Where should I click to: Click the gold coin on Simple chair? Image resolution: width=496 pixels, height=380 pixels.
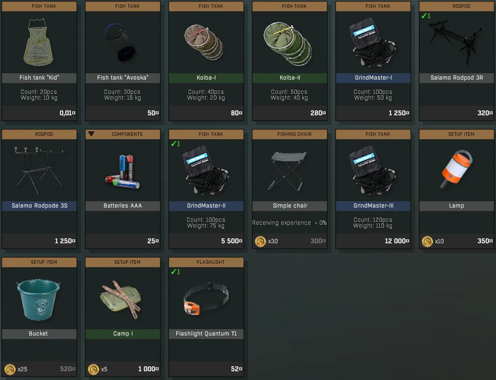[260, 241]
